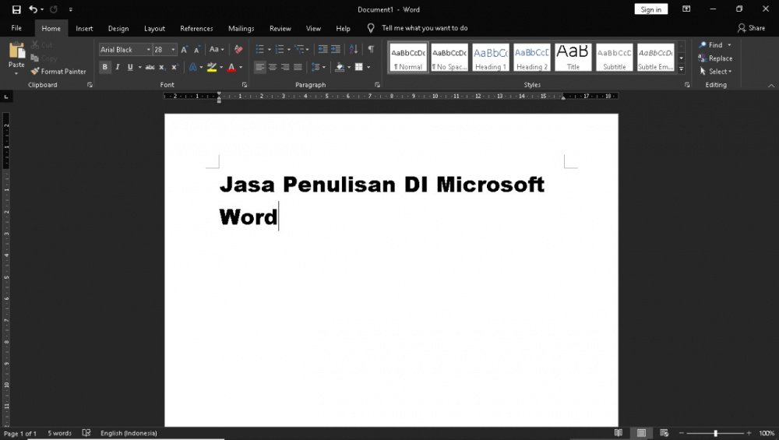
Task: Apply strikethrough to text
Action: coord(150,67)
